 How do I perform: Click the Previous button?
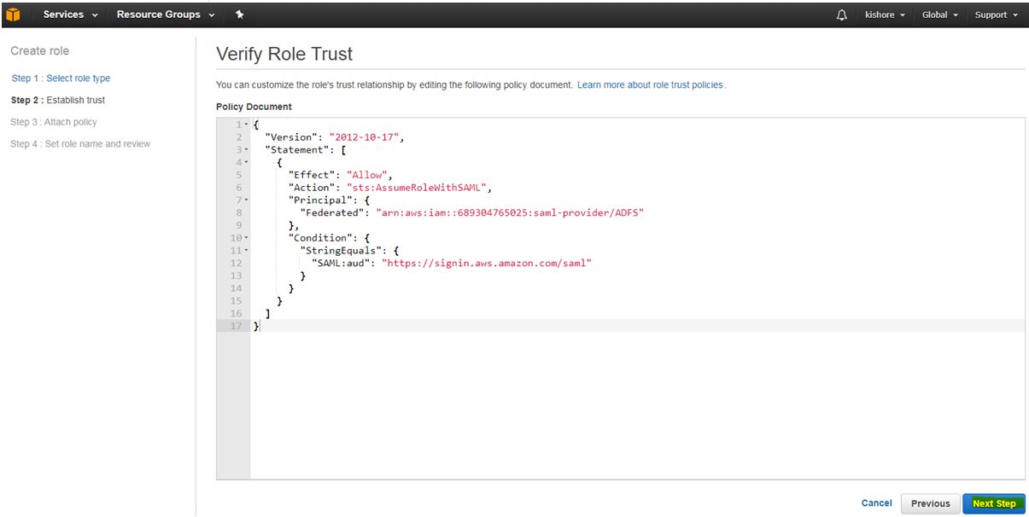pyautogui.click(x=930, y=503)
